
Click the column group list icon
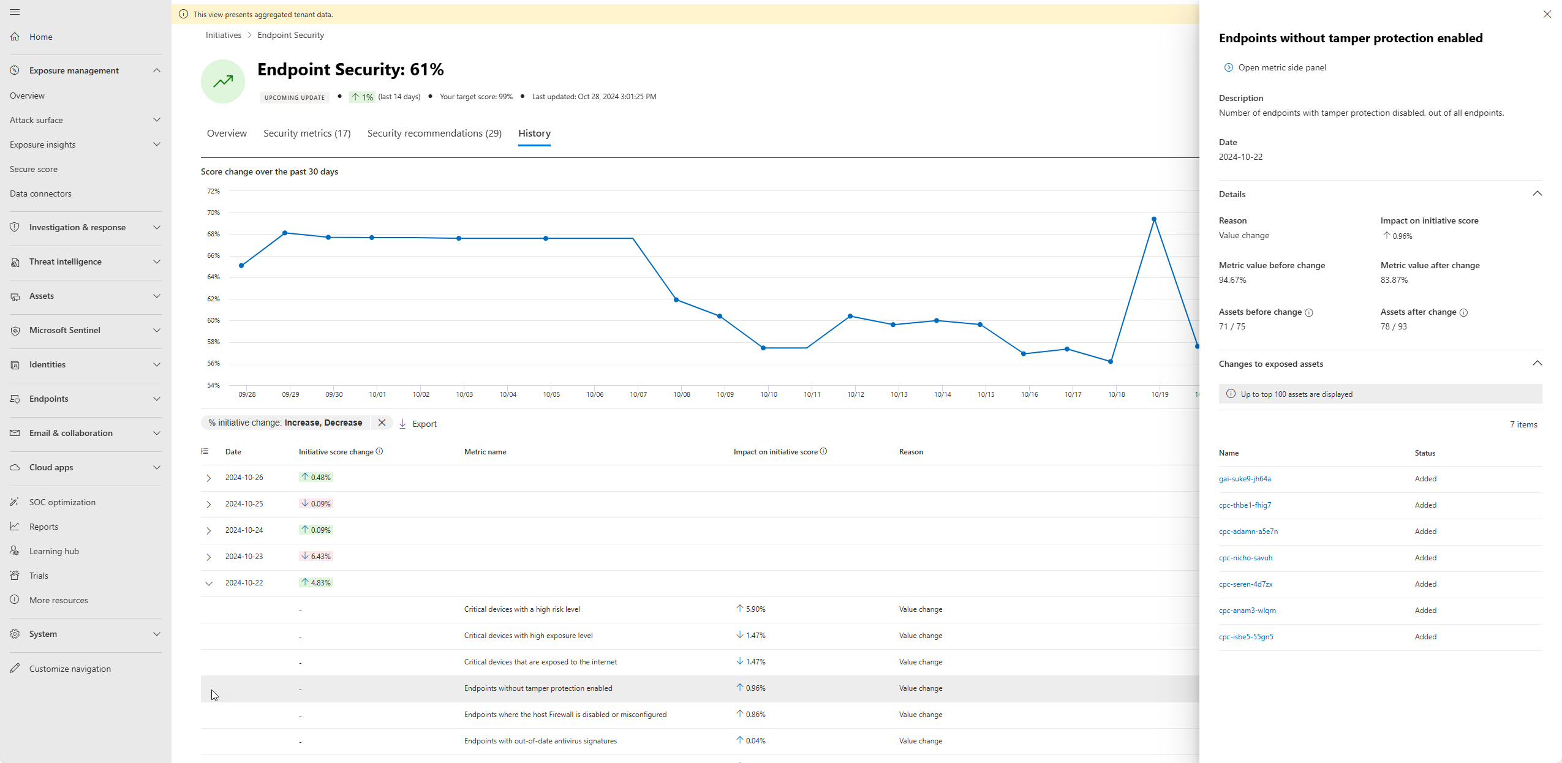click(x=205, y=451)
